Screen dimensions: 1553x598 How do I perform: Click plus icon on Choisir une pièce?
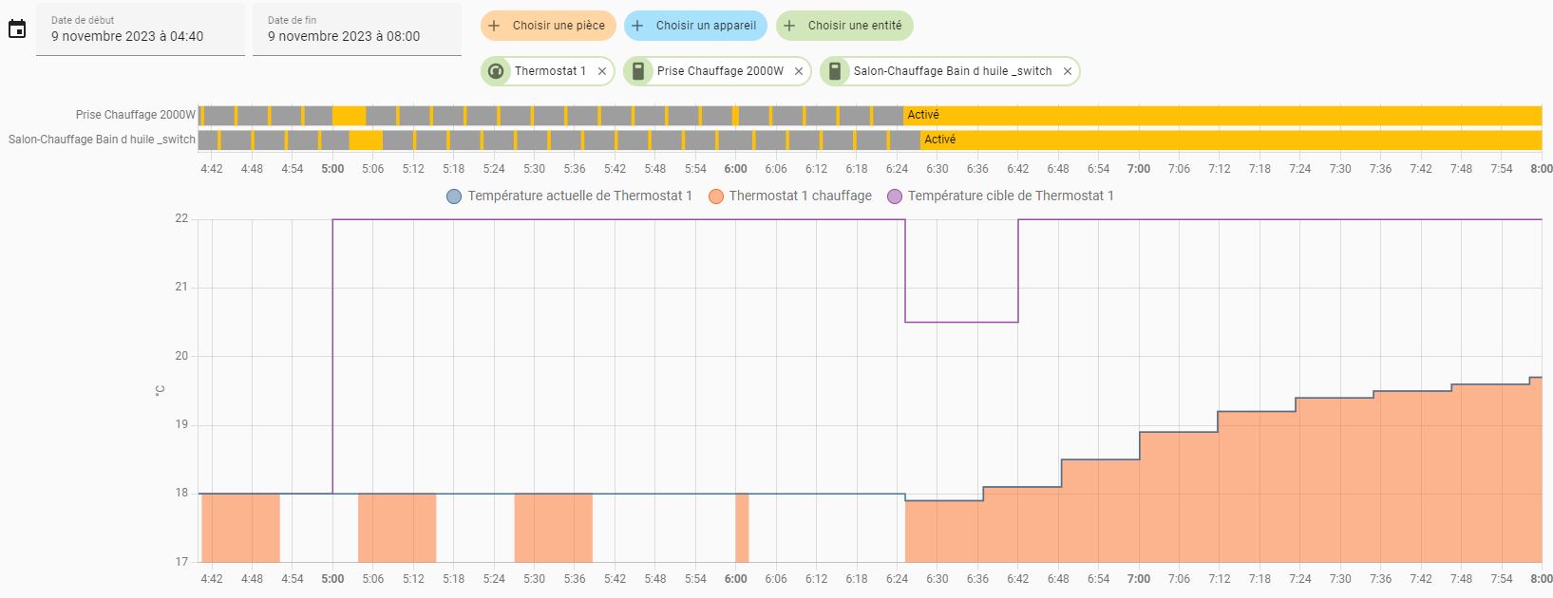coord(494,26)
